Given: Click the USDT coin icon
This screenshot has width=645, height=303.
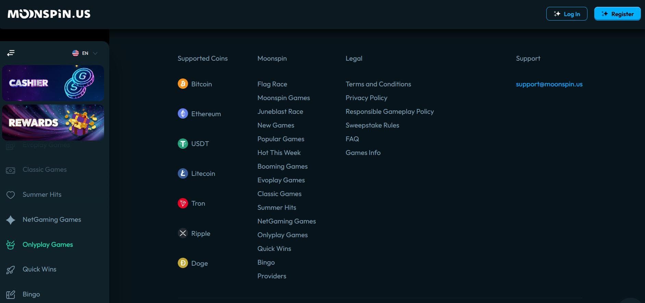Looking at the screenshot, I should click(183, 144).
